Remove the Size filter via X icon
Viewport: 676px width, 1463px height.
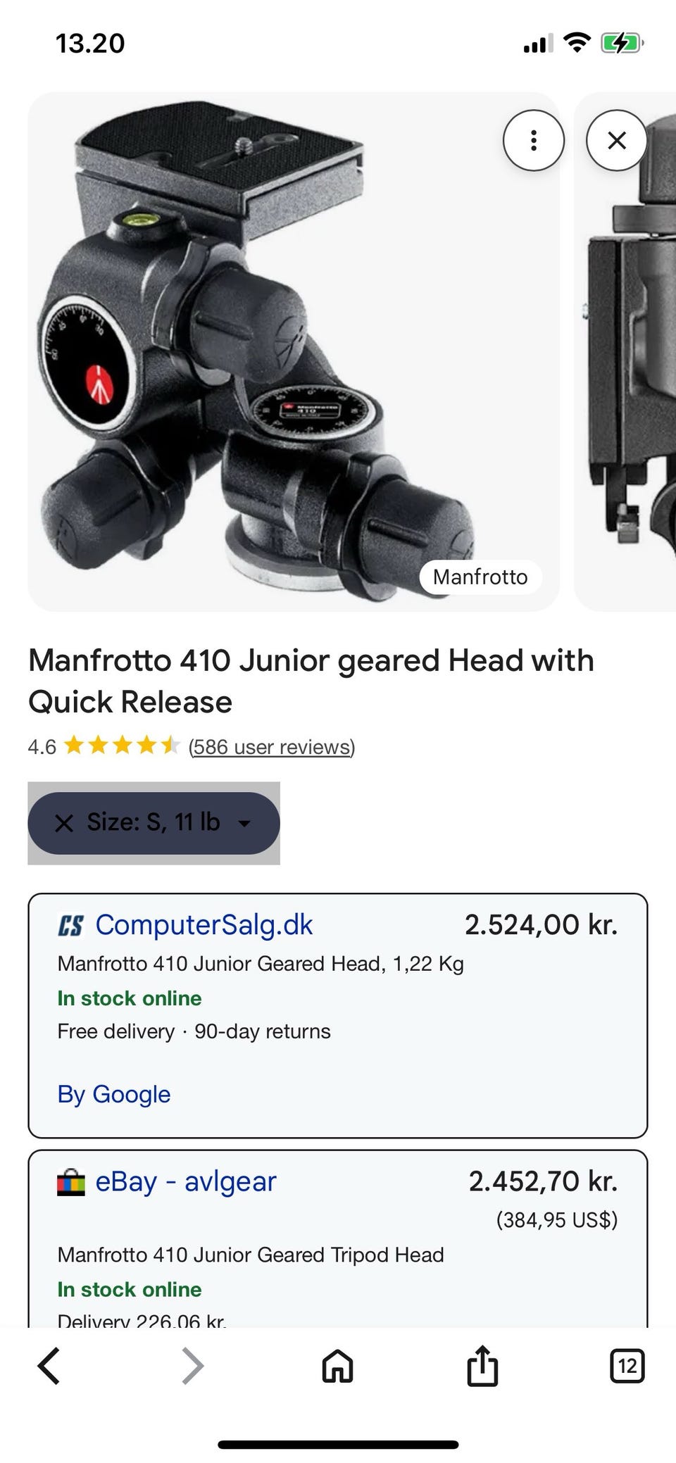pyautogui.click(x=64, y=823)
